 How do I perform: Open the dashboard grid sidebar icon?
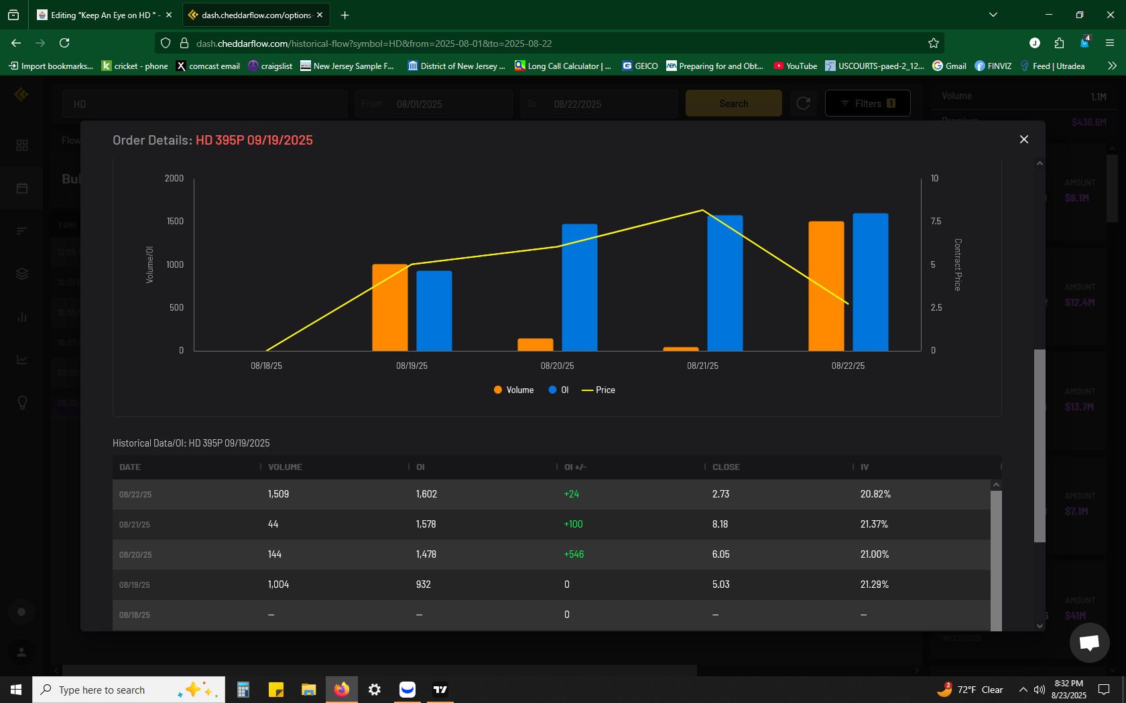22,145
